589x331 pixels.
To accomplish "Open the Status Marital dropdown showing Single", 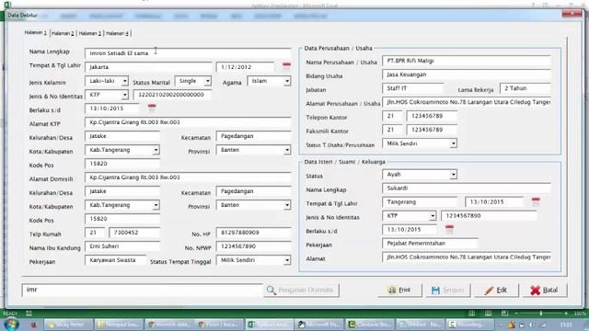I will [x=207, y=81].
